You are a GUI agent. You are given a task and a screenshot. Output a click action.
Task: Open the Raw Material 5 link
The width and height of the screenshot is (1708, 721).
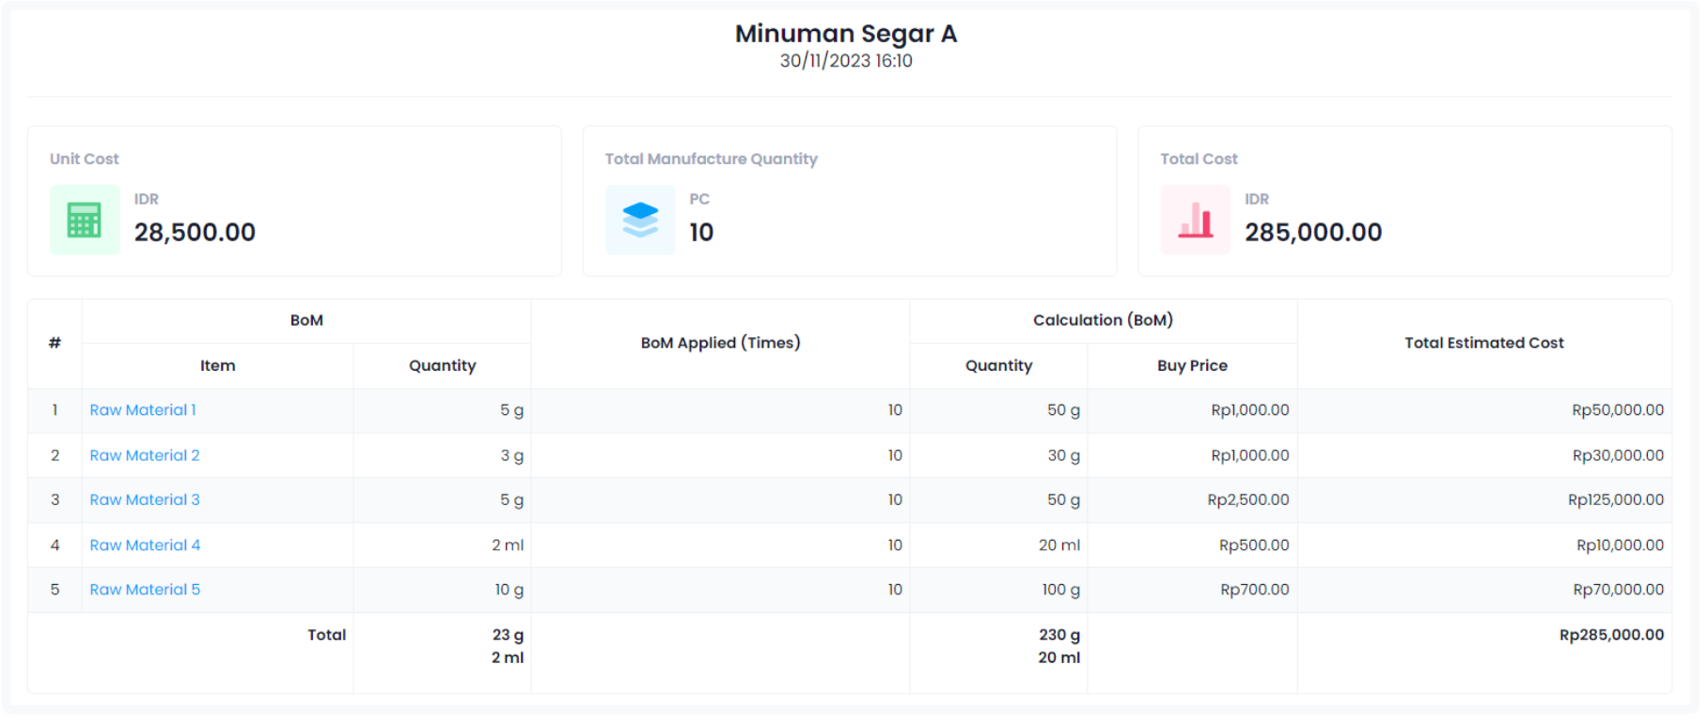click(x=145, y=590)
